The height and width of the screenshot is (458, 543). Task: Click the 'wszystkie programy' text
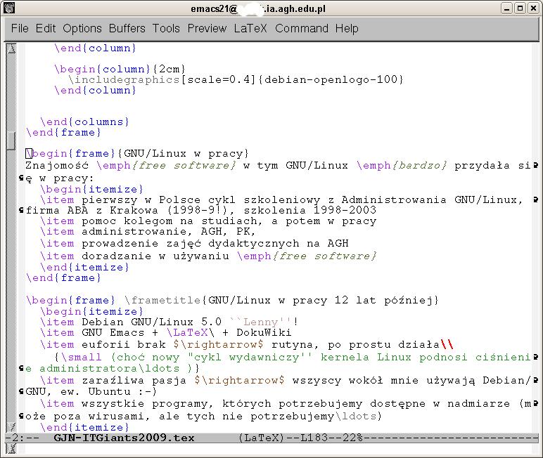(x=144, y=404)
